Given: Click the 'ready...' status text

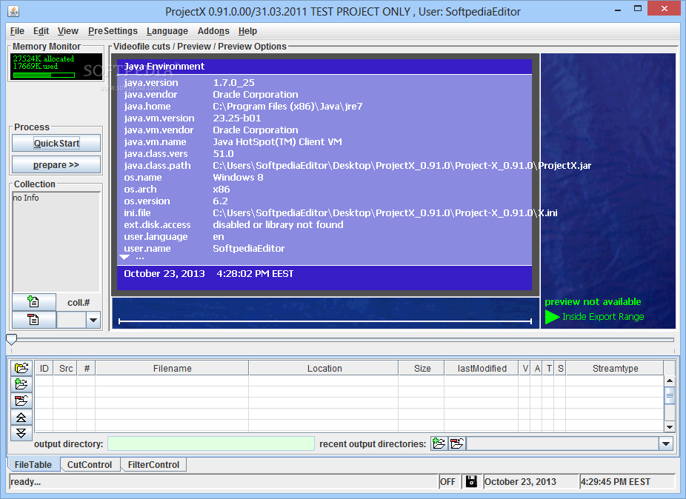Looking at the screenshot, I should [25, 481].
